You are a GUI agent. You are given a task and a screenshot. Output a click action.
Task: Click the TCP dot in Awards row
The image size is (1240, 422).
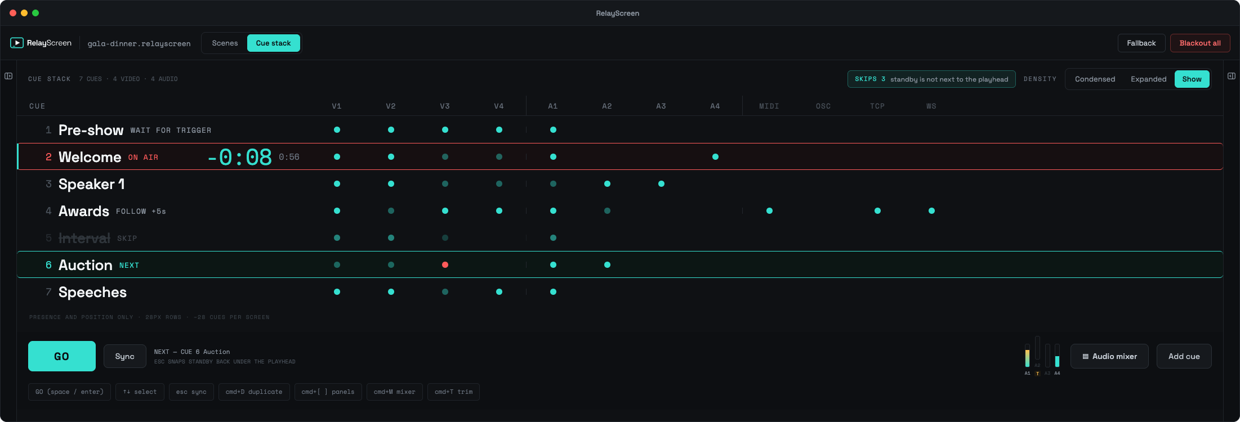click(x=877, y=211)
